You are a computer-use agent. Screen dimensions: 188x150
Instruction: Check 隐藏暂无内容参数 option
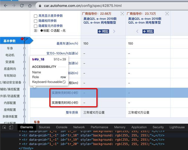[x=35, y=26]
